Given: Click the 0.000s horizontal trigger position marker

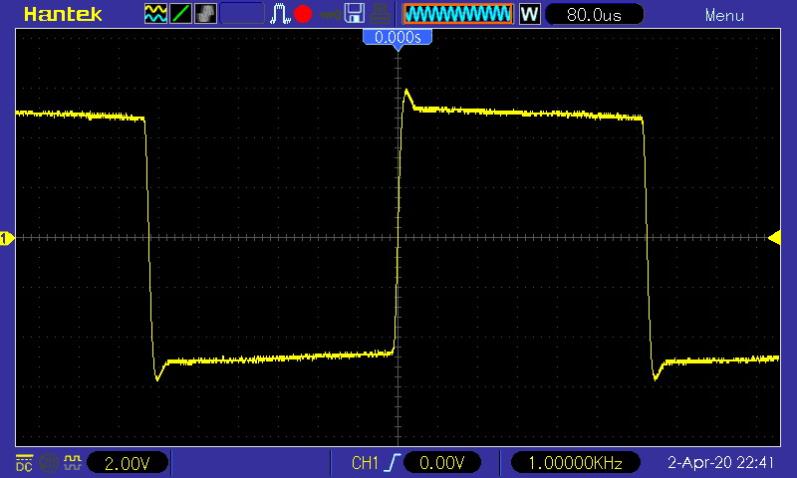Looking at the screenshot, I should pyautogui.click(x=398, y=38).
